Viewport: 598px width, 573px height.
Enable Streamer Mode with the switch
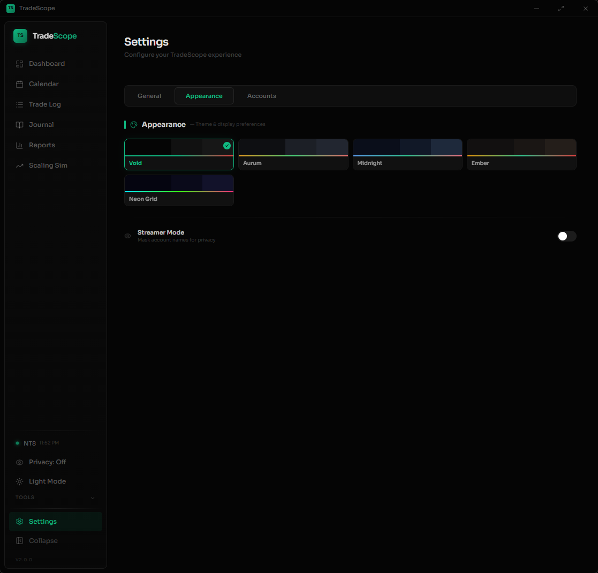tap(566, 236)
